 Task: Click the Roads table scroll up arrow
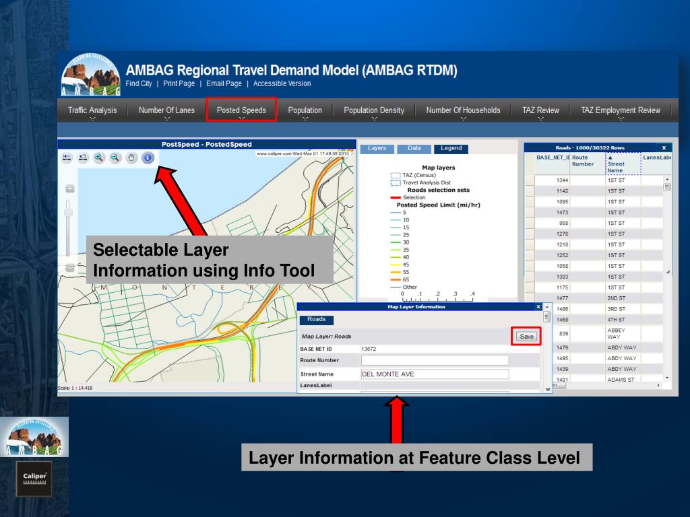click(x=667, y=179)
